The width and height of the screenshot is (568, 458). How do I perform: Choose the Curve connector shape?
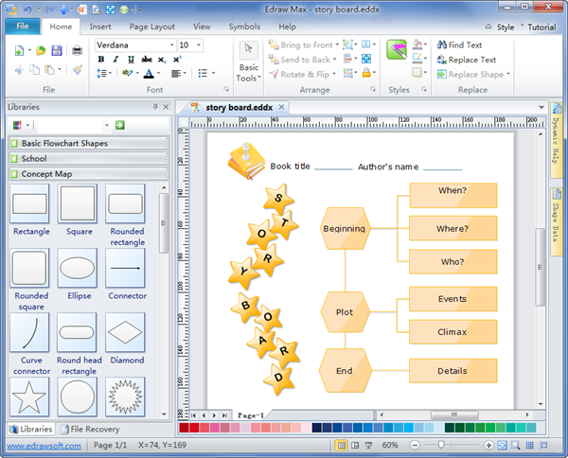click(x=31, y=332)
